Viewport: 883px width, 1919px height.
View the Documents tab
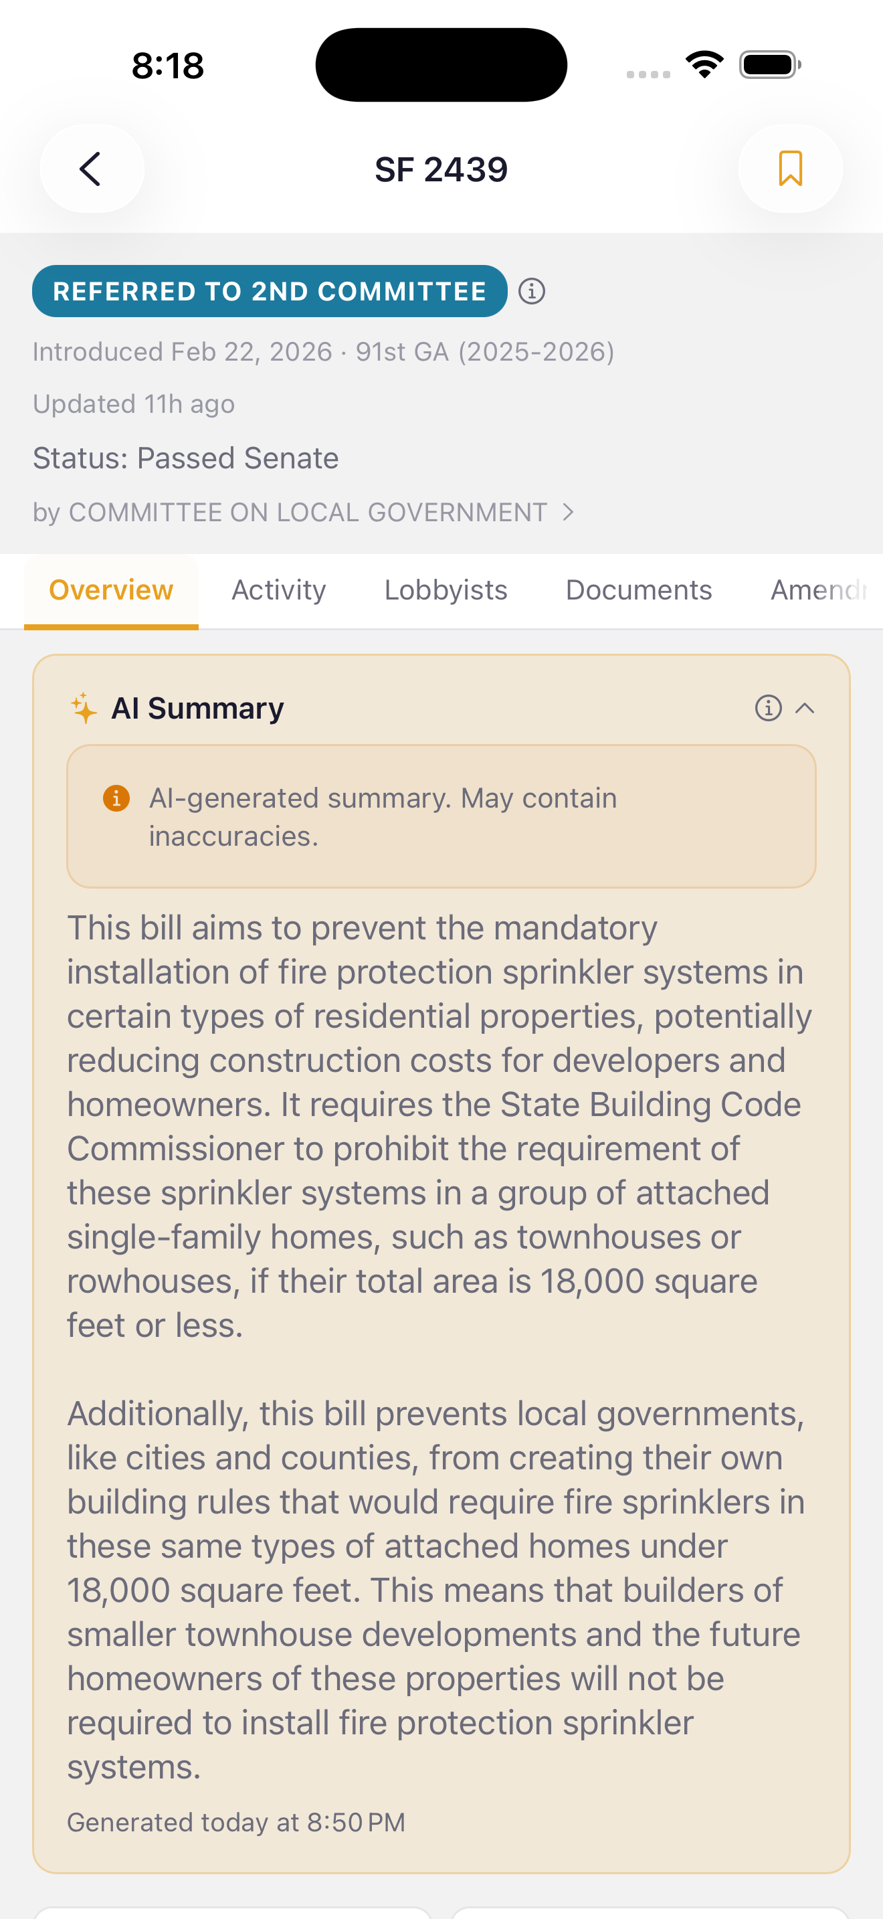(638, 589)
